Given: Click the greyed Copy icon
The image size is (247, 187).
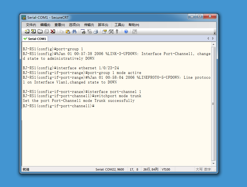Looking at the screenshot, I should 61,32.
